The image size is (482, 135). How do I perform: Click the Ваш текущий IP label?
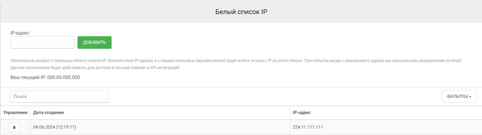pyautogui.click(x=28, y=77)
